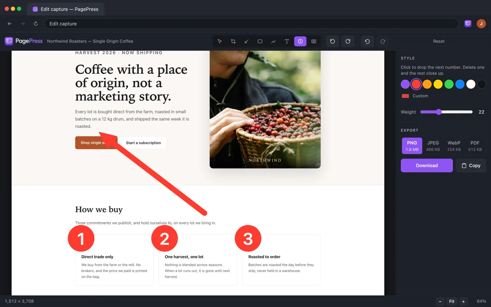Screen dimensions: 491x307
Task: Click the greyed-out redo arrow icon
Action: click(x=382, y=41)
